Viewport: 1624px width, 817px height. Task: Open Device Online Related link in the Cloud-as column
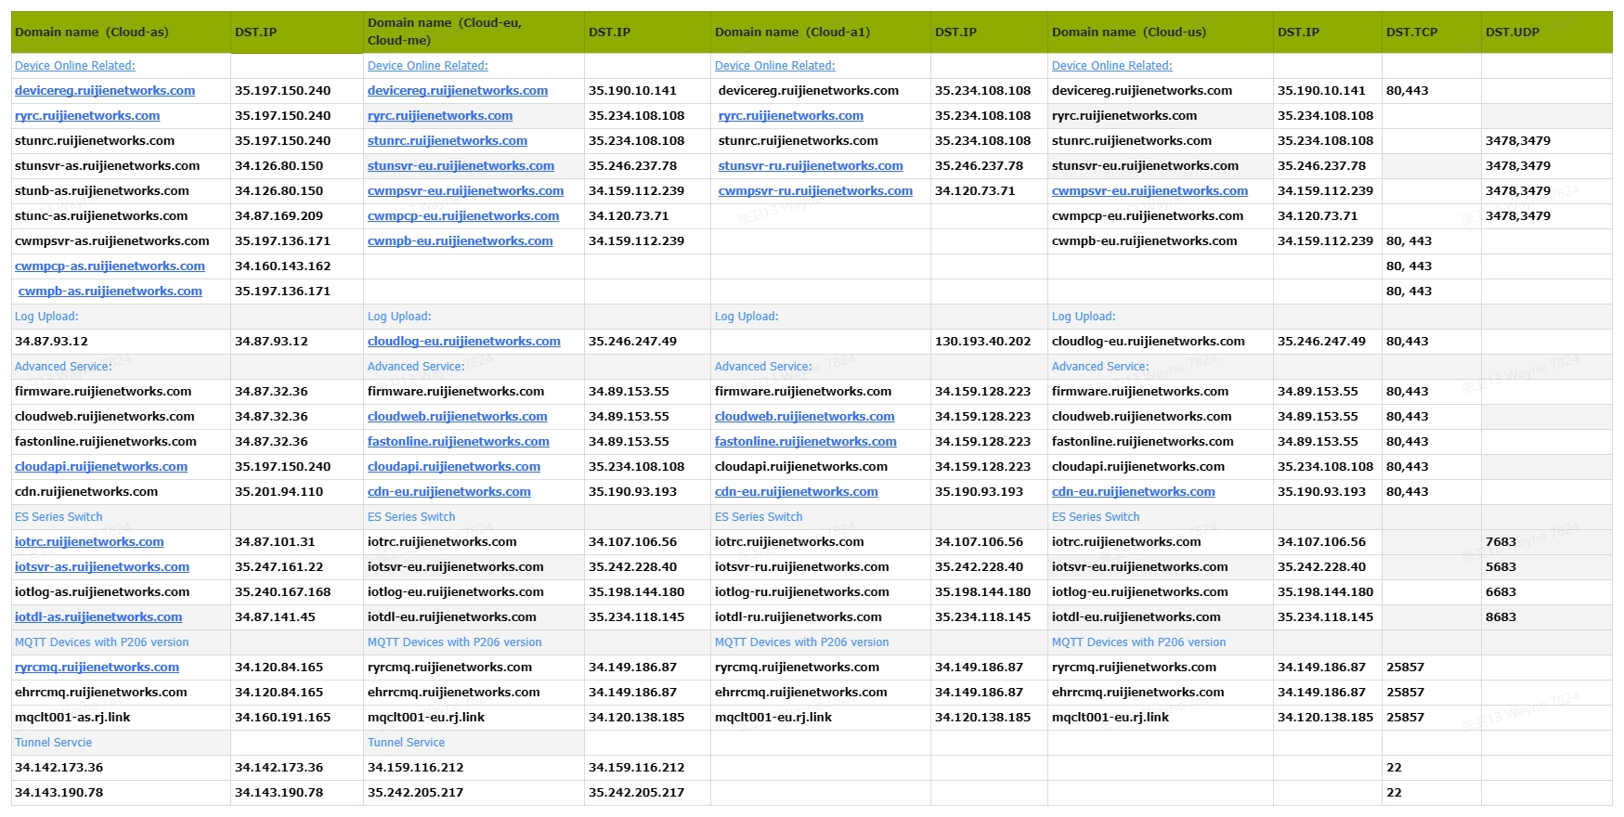[x=75, y=66]
